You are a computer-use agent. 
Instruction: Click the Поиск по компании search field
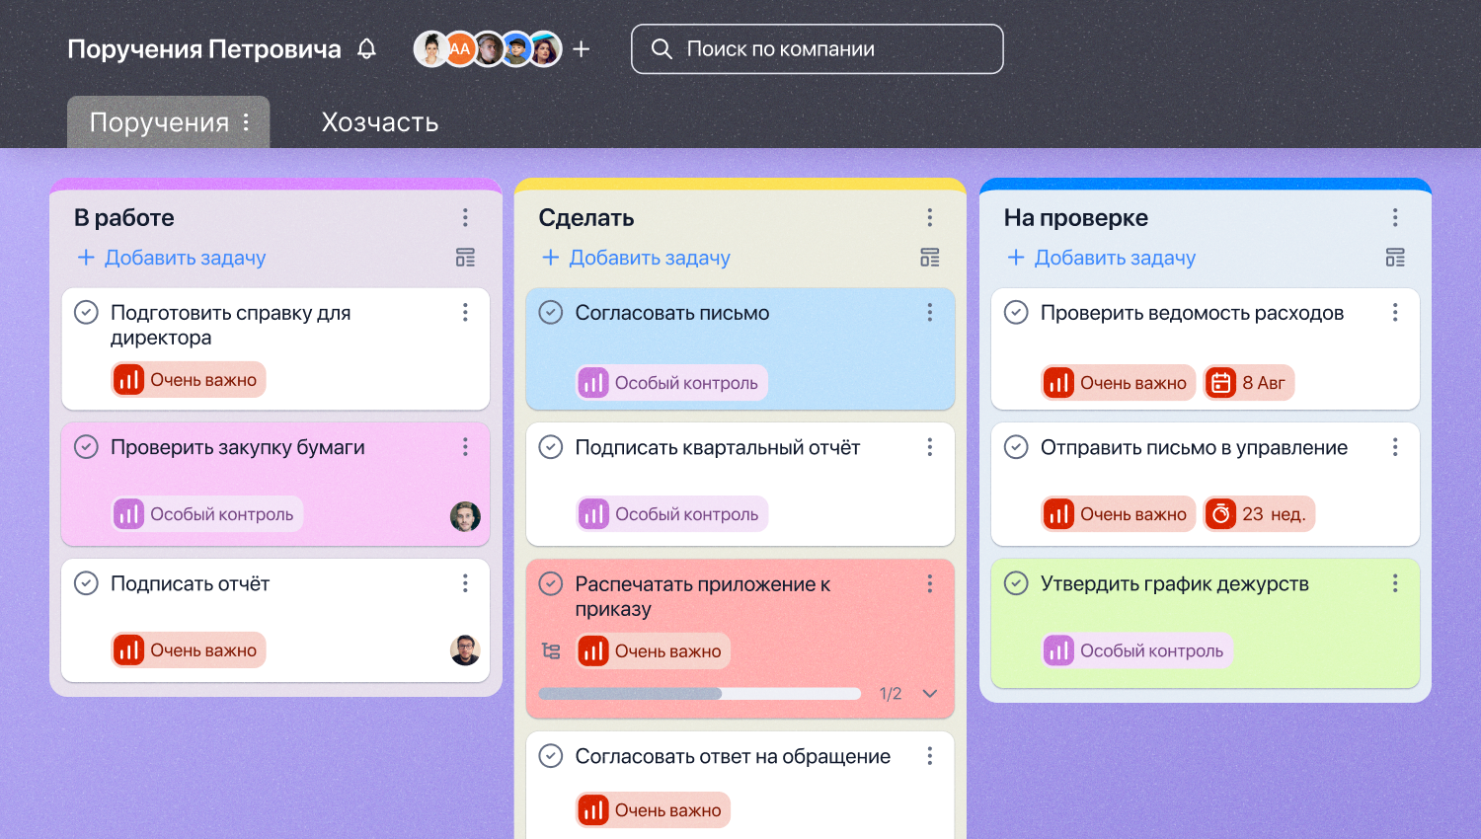pos(818,49)
